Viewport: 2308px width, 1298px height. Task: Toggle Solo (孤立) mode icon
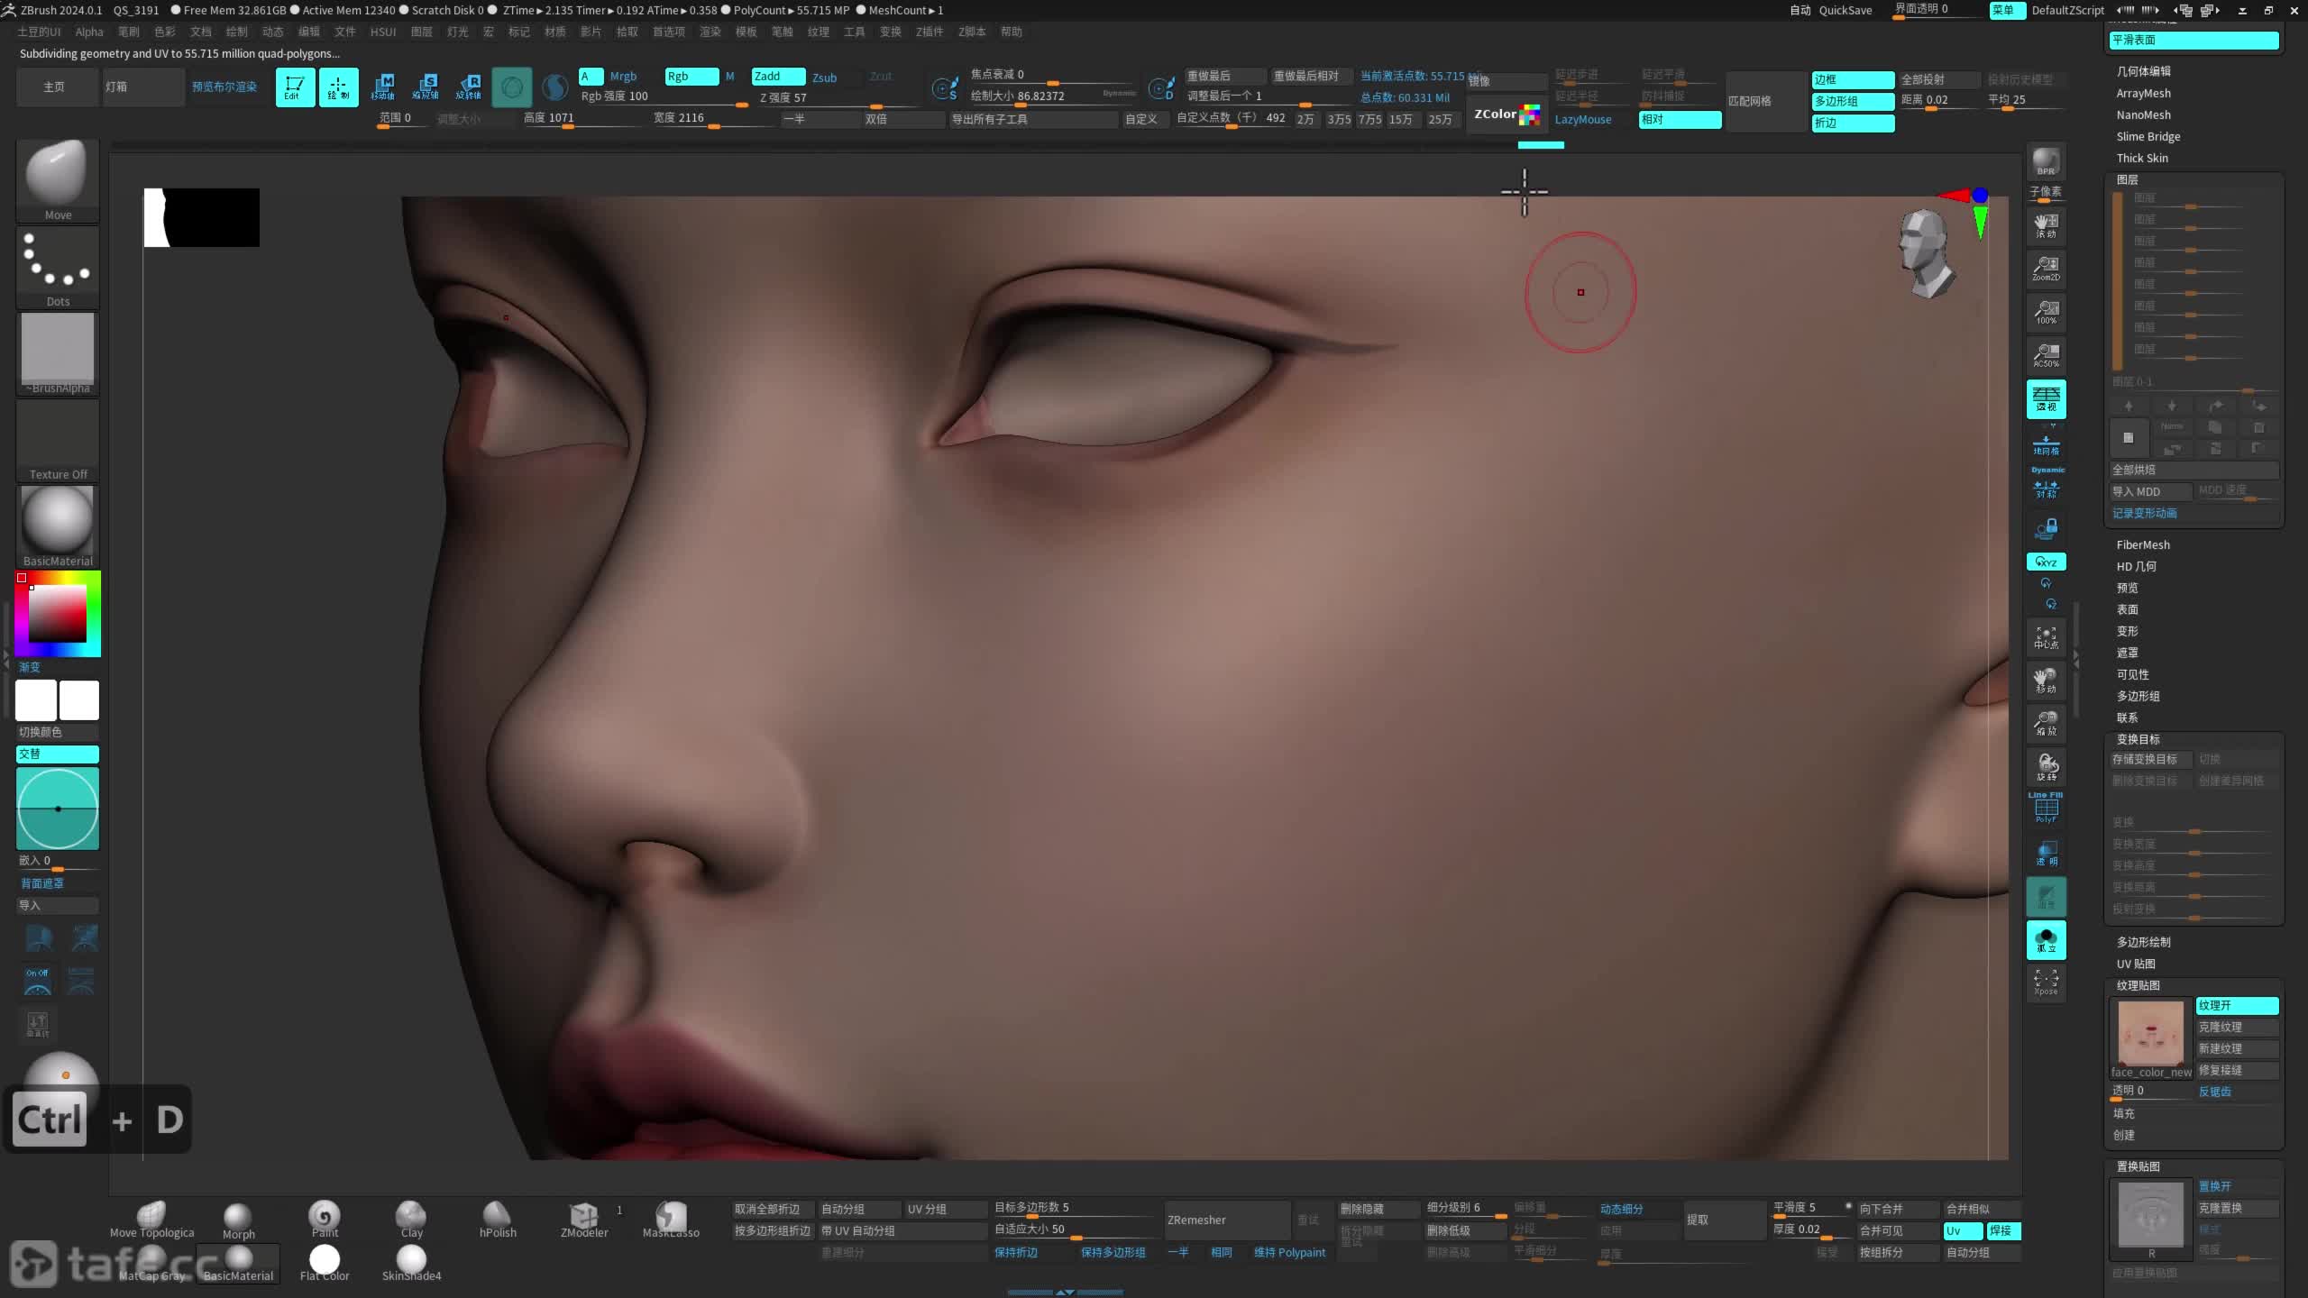pos(2046,940)
